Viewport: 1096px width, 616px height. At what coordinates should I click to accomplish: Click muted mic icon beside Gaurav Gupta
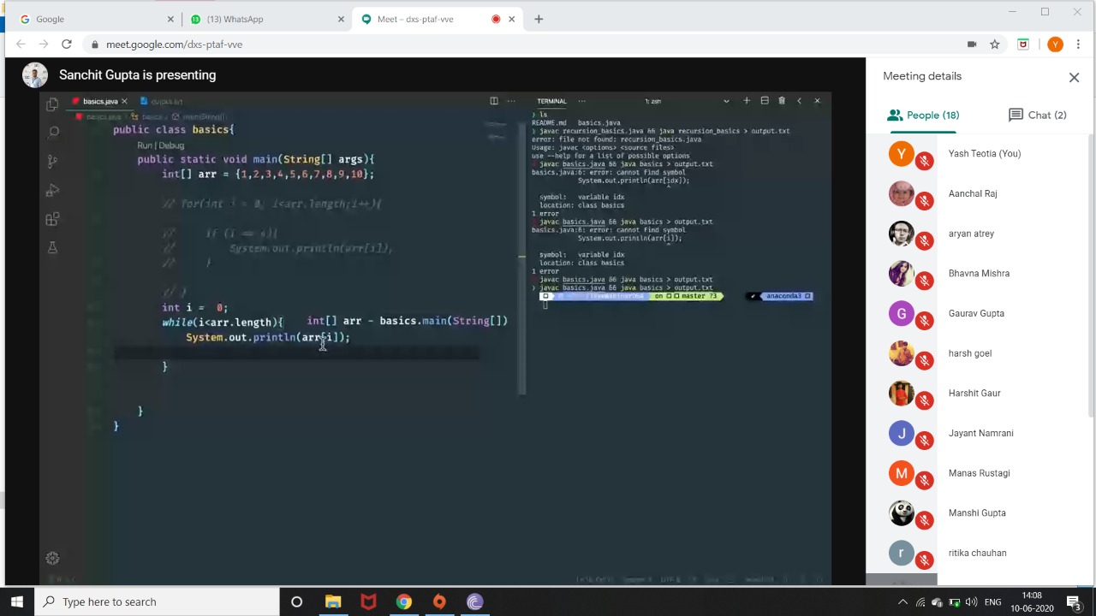pos(924,321)
